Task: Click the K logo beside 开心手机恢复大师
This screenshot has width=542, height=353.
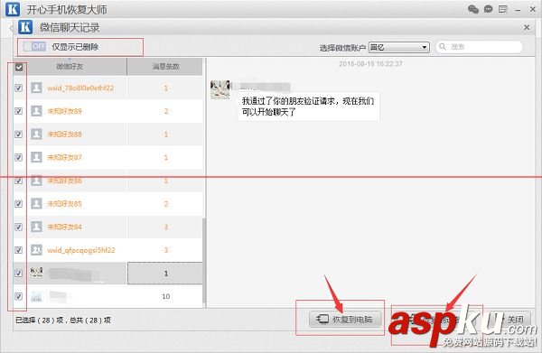Action: click(x=13, y=9)
